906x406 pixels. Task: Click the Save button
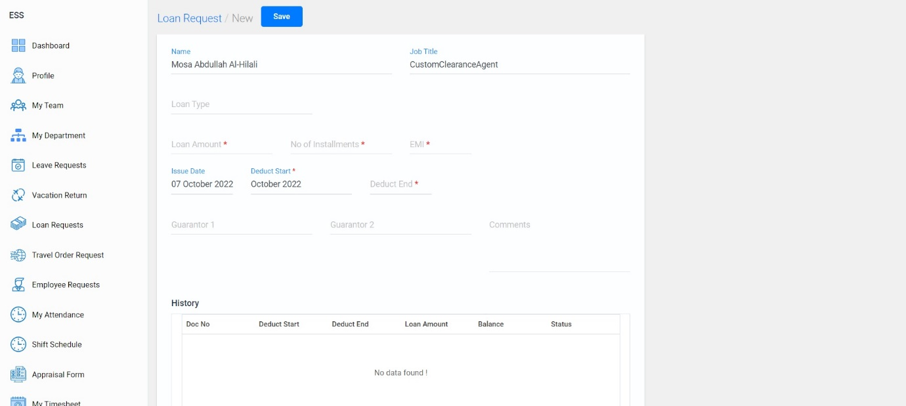(x=282, y=16)
